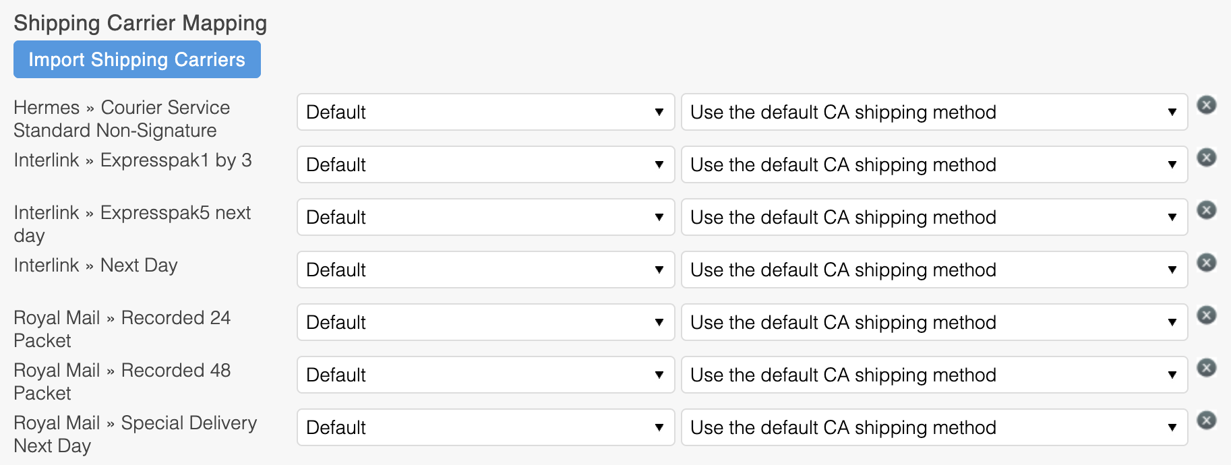Open Default carrier dropdown for Recorded 24 Packet

[485, 322]
